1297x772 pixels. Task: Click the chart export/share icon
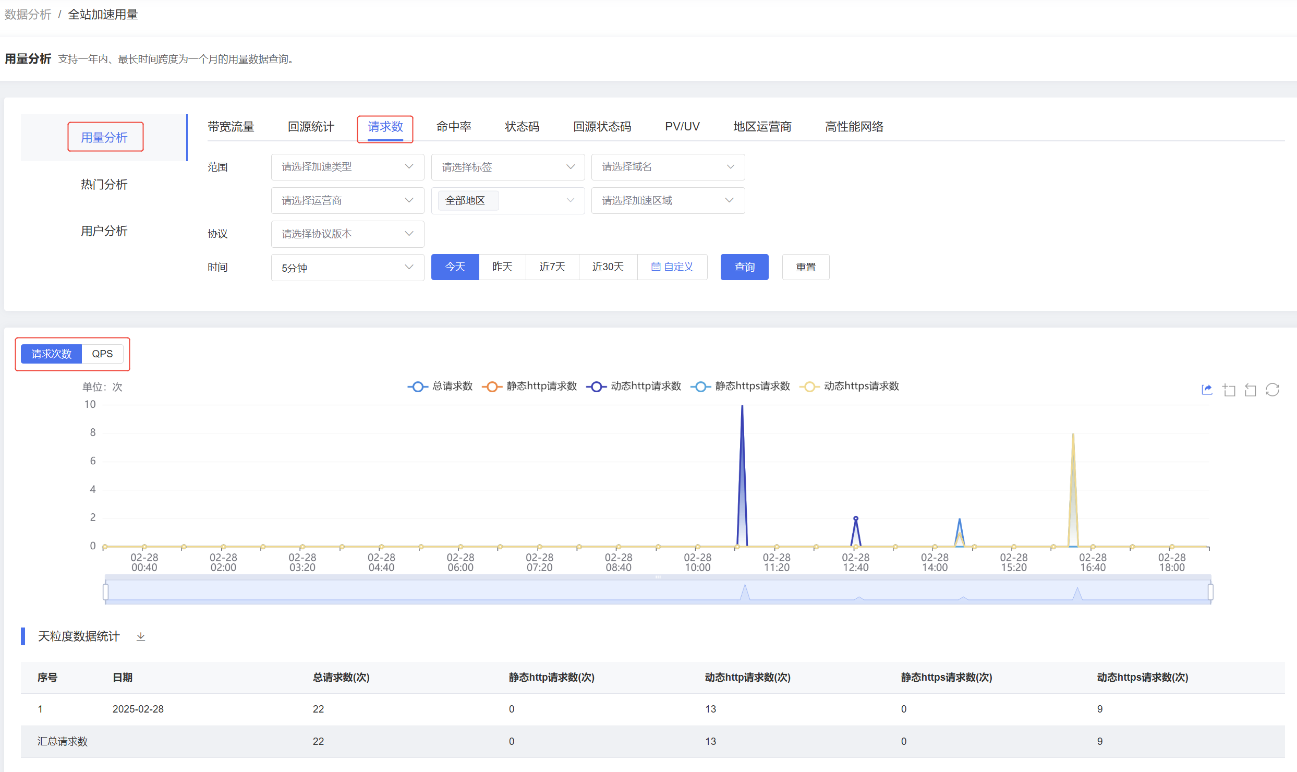[x=1207, y=390]
